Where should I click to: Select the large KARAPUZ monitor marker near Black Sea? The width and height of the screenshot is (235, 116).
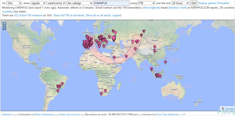coord(114,38)
